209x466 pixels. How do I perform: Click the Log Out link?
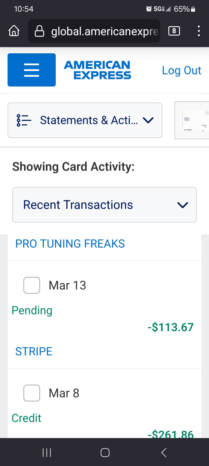[x=181, y=70]
